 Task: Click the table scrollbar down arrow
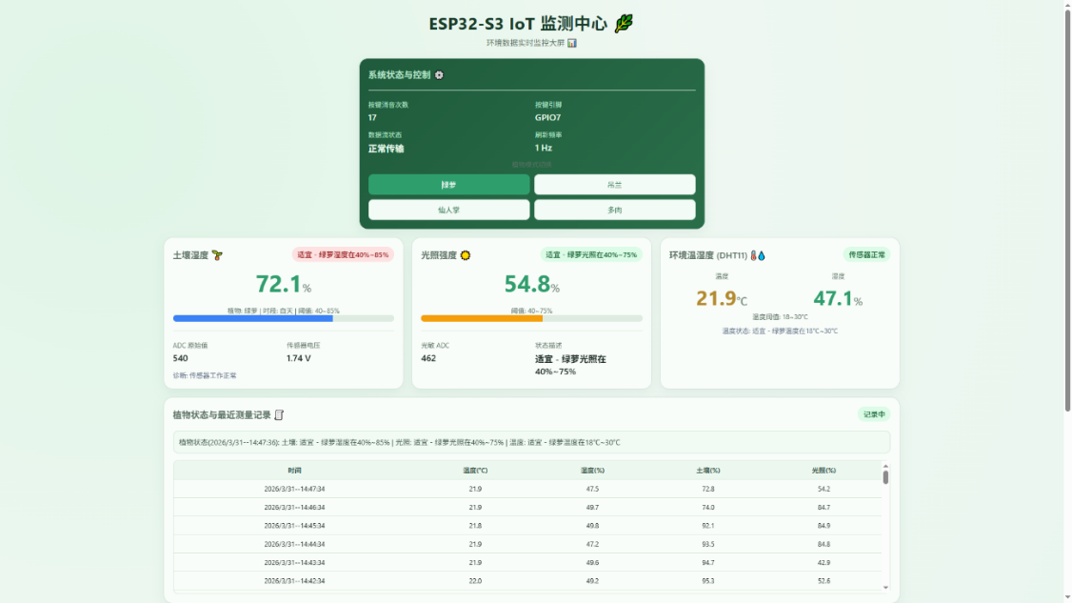885,588
